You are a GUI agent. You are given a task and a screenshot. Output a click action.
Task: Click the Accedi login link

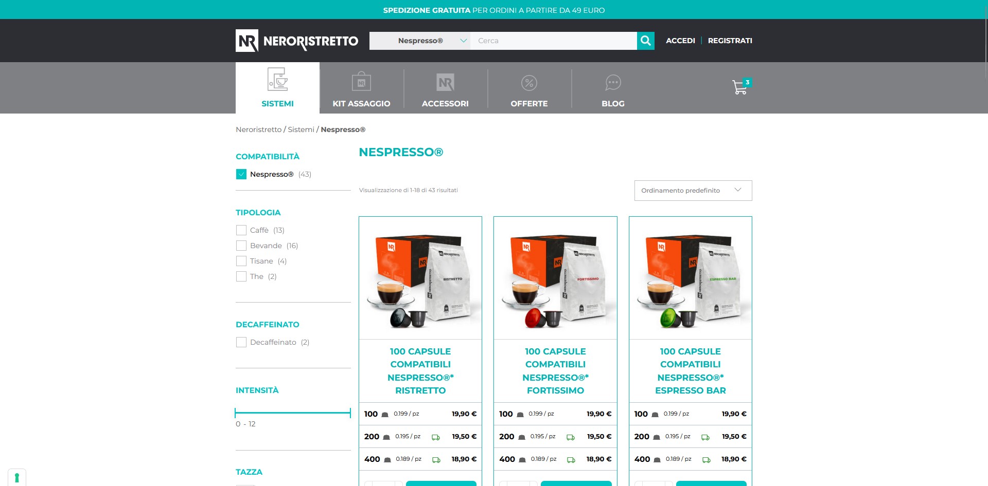click(x=680, y=41)
